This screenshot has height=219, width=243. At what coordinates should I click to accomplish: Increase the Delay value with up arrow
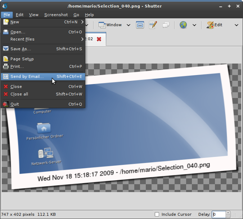(228, 213)
